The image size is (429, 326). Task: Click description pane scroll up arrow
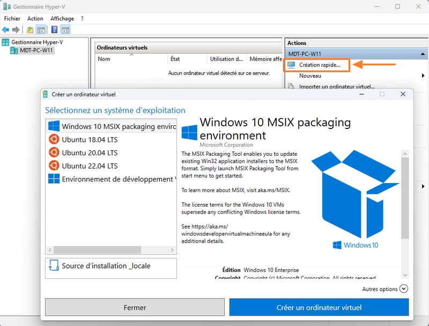pos(405,154)
